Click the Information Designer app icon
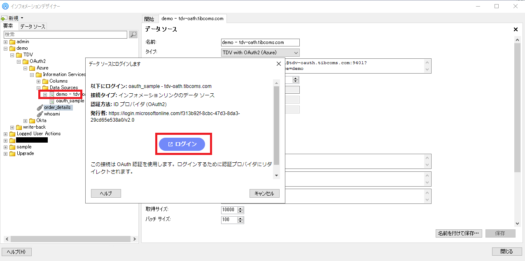 pyautogui.click(x=5, y=6)
